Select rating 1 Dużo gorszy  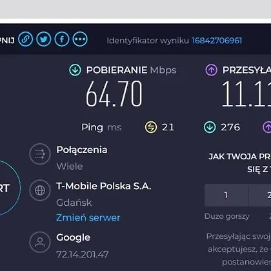tap(226, 195)
